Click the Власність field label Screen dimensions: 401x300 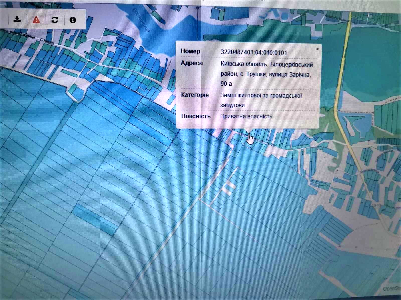196,116
